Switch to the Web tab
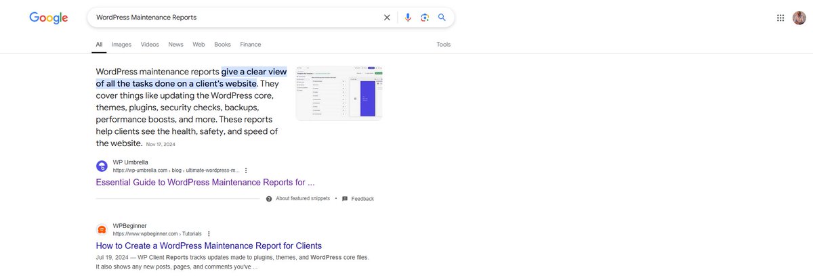813x276 pixels. click(x=199, y=45)
